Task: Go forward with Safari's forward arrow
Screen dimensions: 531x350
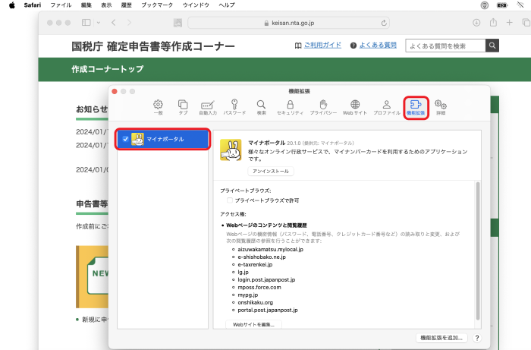Action: [129, 23]
